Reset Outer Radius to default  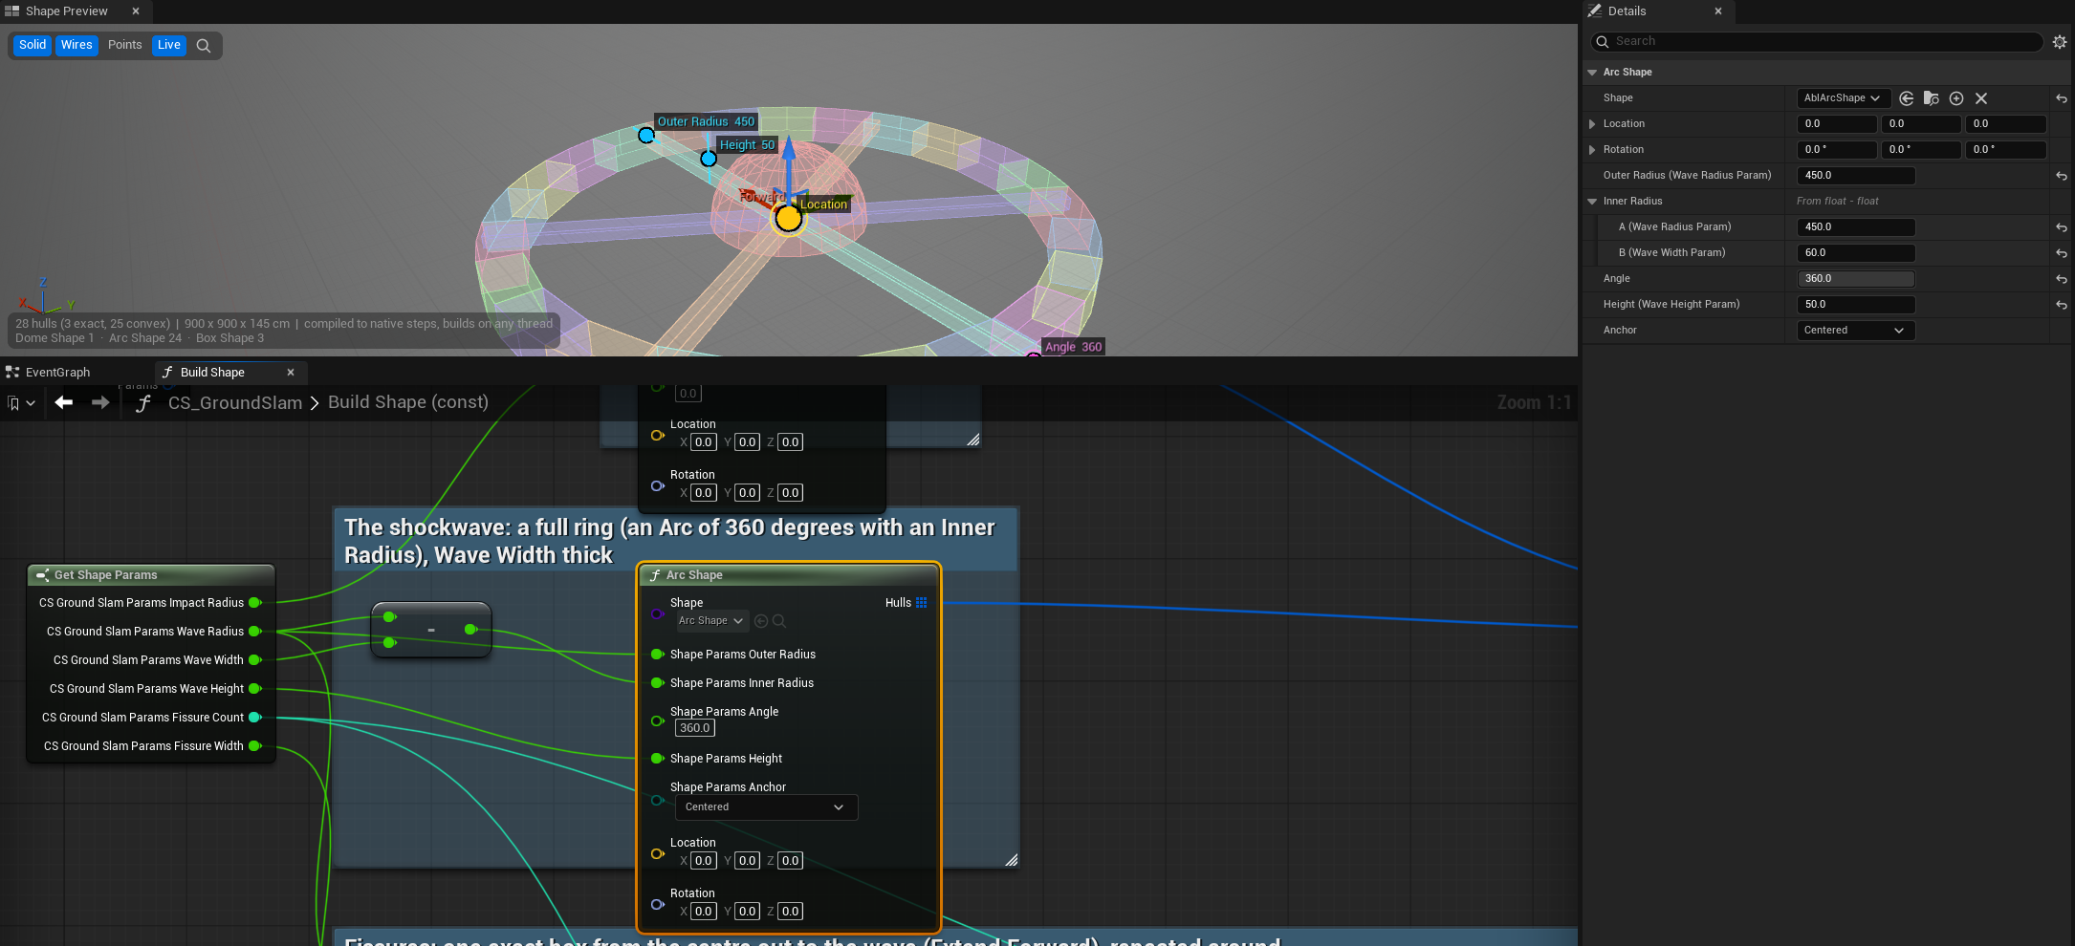click(x=2062, y=176)
